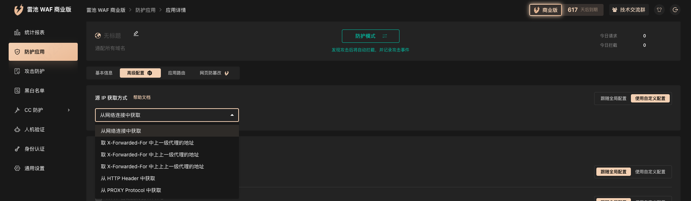The width and height of the screenshot is (691, 201).
Task: Click the 身份认证 key icon
Action: tap(17, 149)
